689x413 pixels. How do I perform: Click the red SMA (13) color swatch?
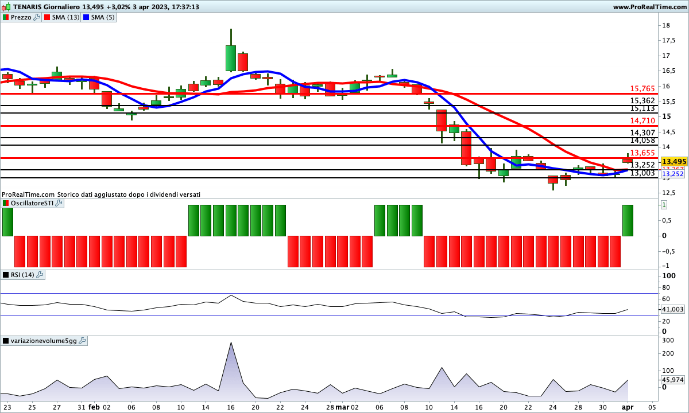47,17
